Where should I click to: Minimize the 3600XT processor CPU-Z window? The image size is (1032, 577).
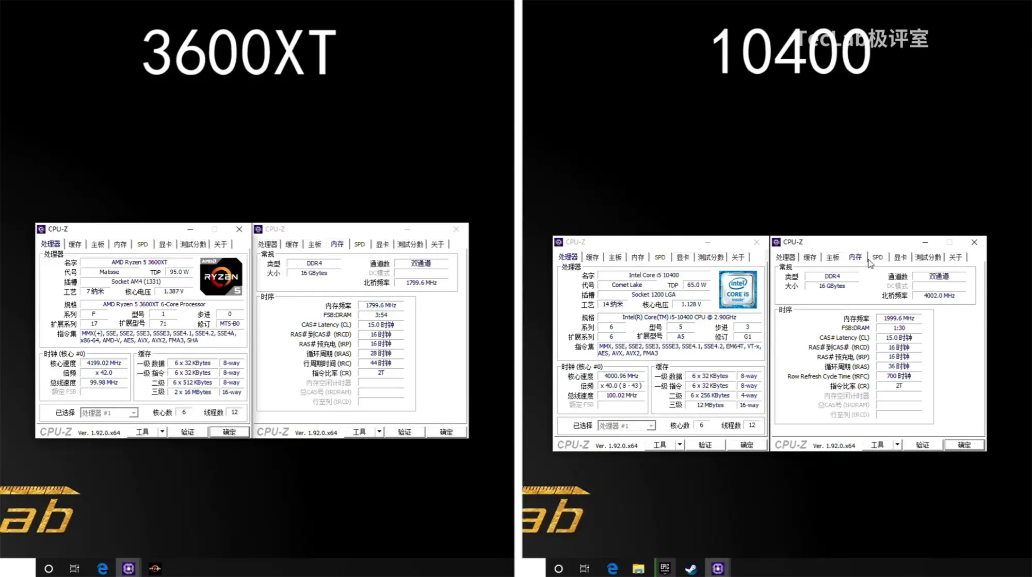(190, 229)
